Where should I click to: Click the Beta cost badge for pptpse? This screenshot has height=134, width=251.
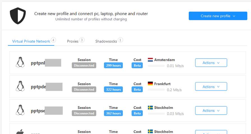tap(137, 113)
